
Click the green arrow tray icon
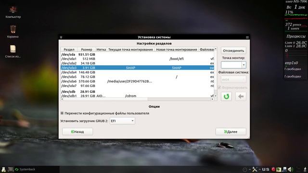[x=279, y=169]
